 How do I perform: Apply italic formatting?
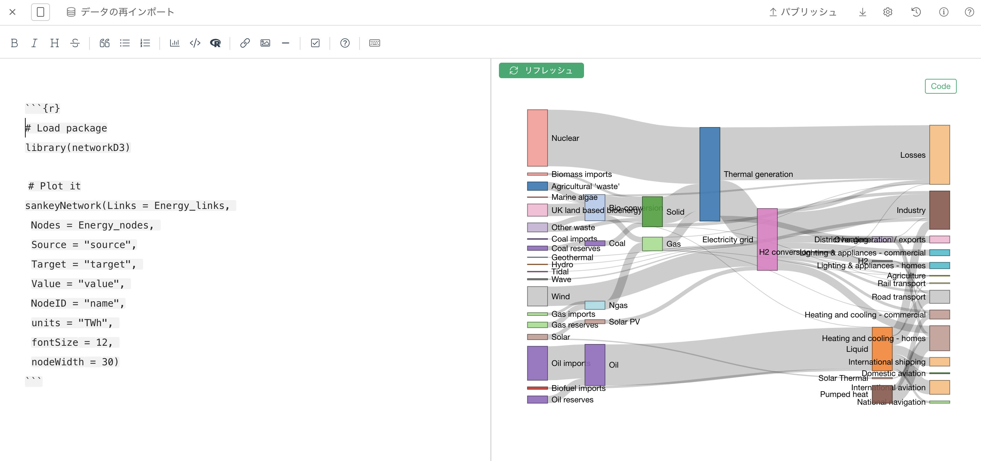tap(34, 43)
